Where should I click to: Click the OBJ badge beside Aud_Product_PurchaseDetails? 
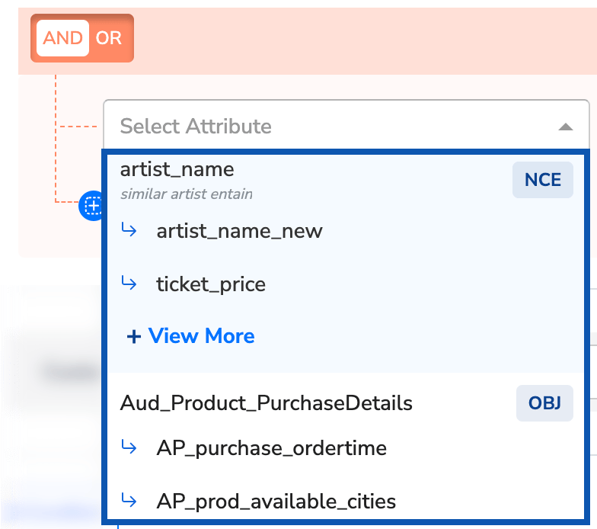544,403
